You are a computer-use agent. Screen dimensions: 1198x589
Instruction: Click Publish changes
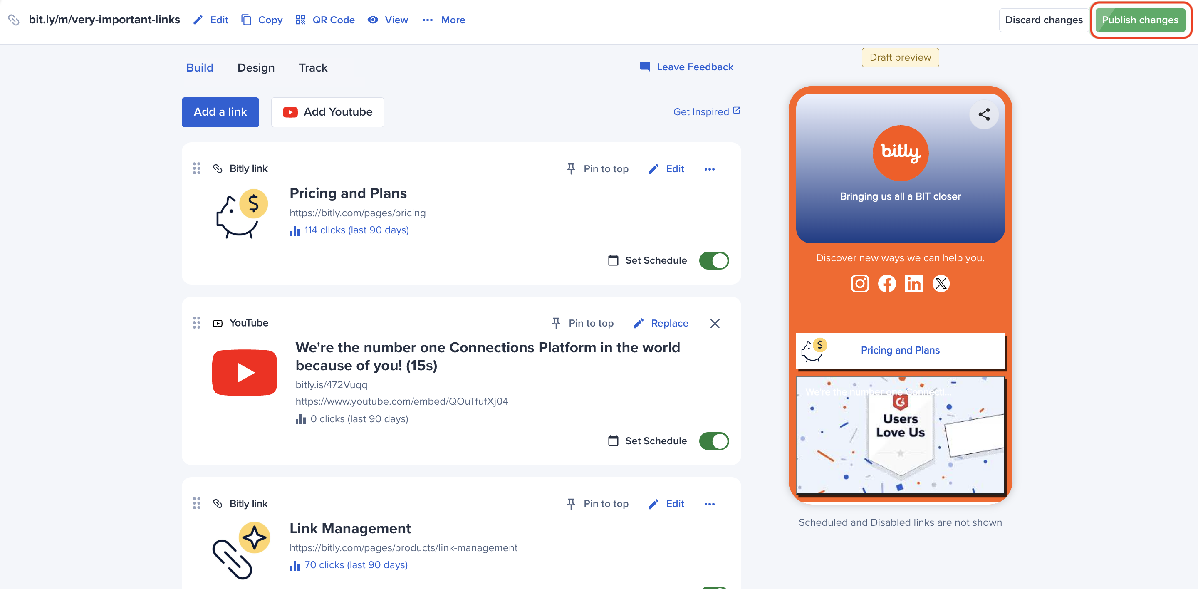(1140, 20)
